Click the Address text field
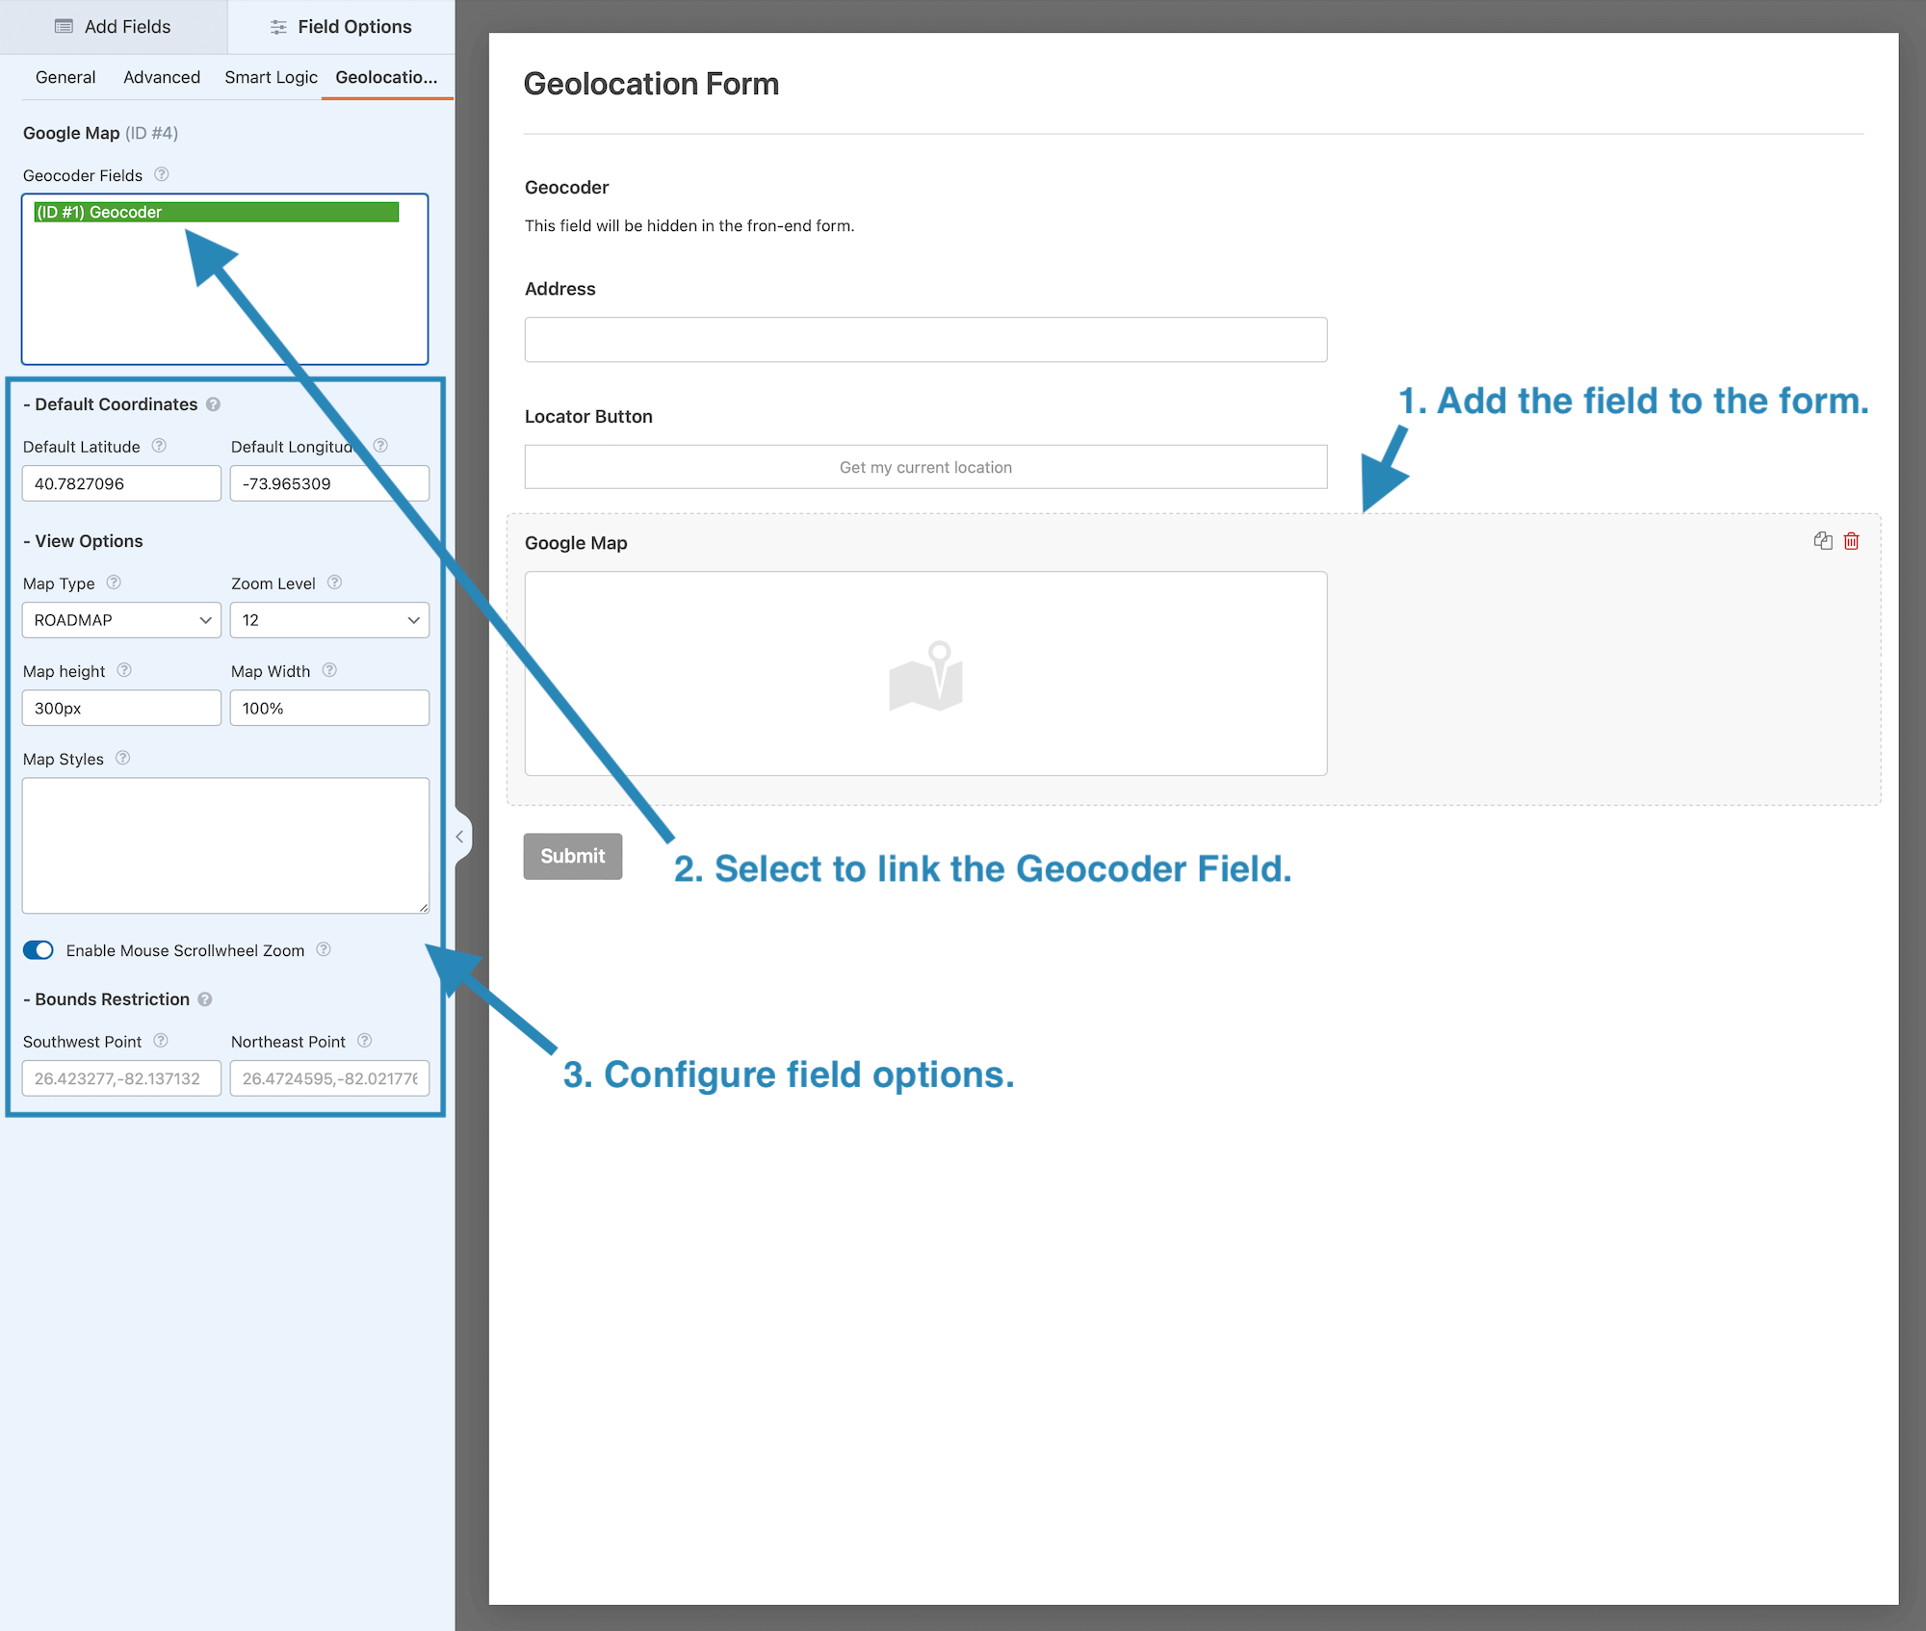The width and height of the screenshot is (1926, 1631). (x=925, y=340)
